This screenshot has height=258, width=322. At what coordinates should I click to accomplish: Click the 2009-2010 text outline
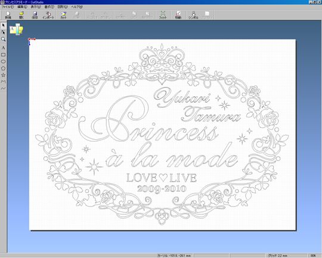tap(162, 189)
